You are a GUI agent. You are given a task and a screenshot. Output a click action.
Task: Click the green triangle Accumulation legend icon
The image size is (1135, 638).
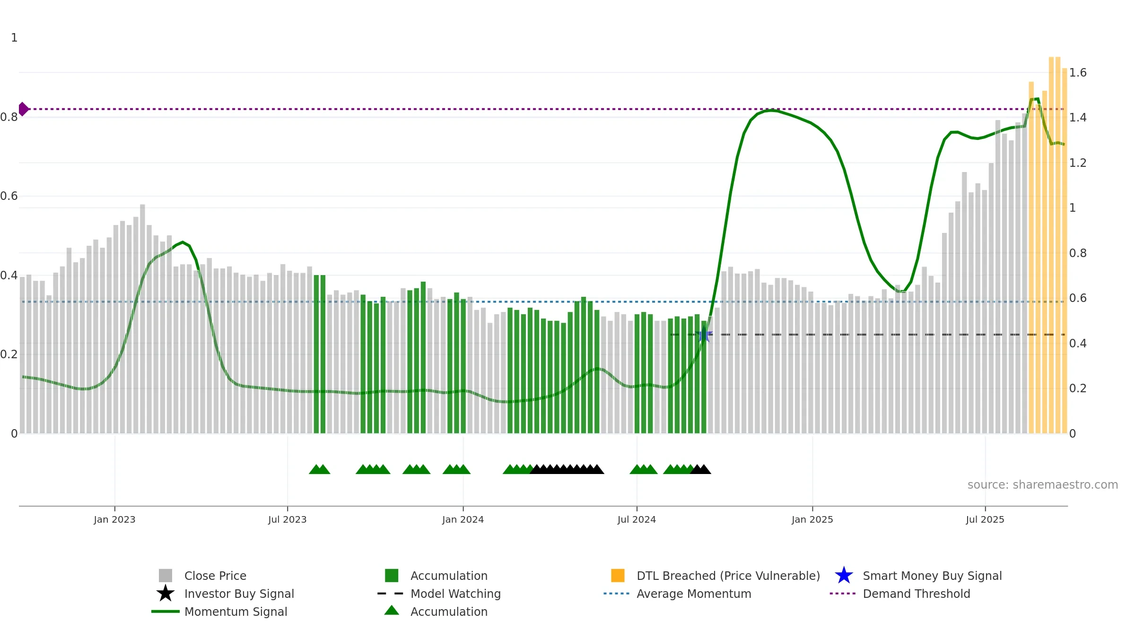pos(392,611)
